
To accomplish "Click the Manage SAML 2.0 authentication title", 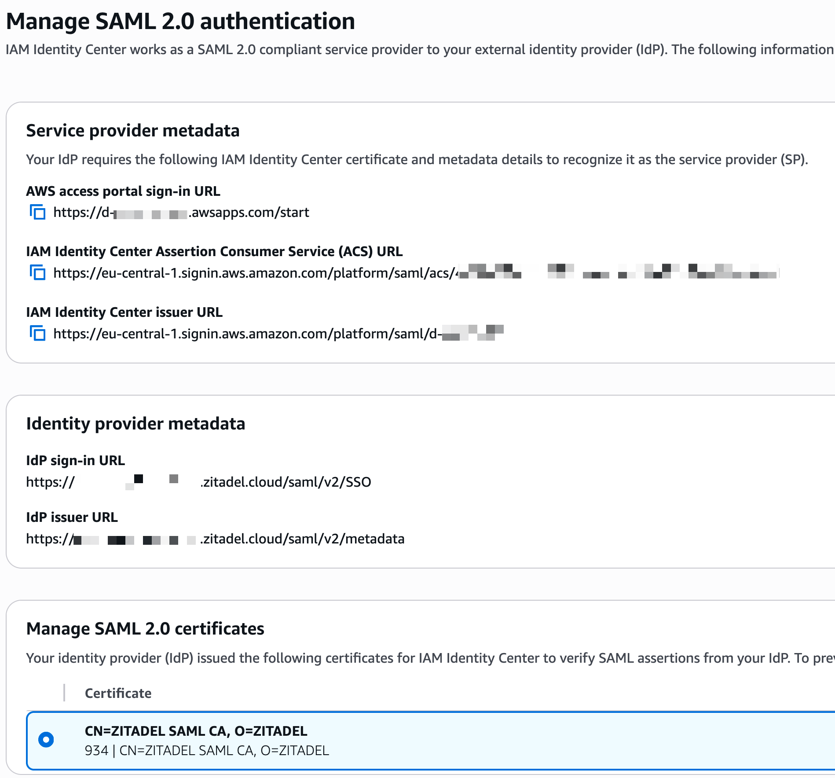I will [180, 21].
